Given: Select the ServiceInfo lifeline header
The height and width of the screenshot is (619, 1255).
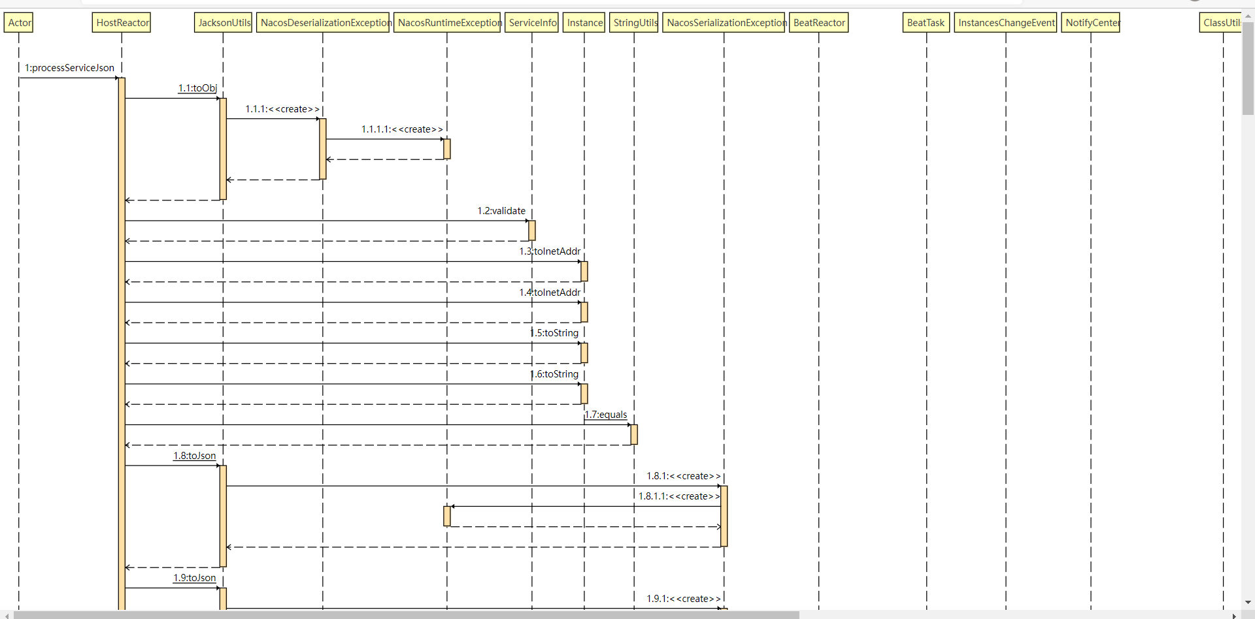Looking at the screenshot, I should (x=531, y=22).
